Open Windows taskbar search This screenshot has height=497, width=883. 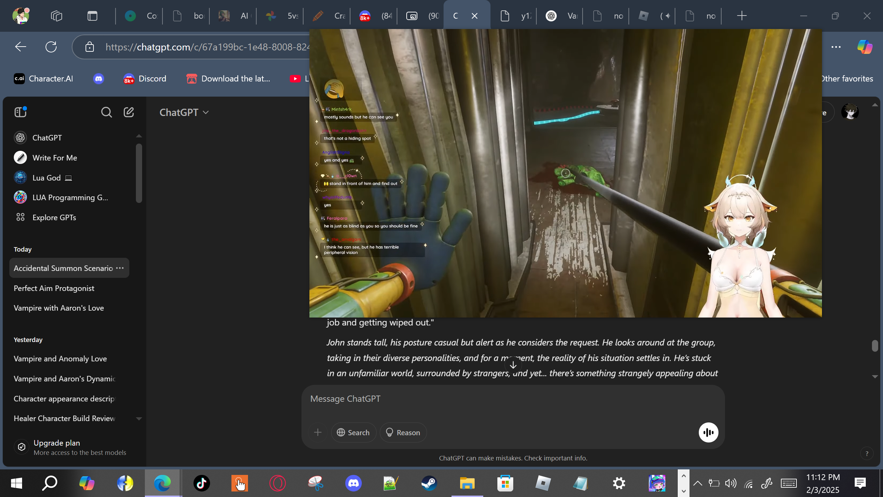pyautogui.click(x=50, y=483)
